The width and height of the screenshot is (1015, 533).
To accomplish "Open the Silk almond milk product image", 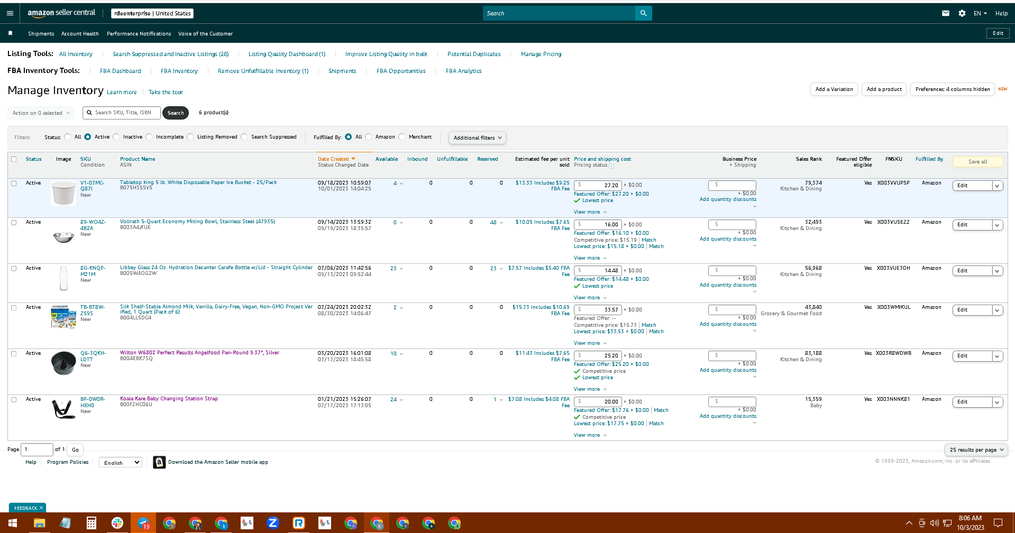I will pos(63,317).
